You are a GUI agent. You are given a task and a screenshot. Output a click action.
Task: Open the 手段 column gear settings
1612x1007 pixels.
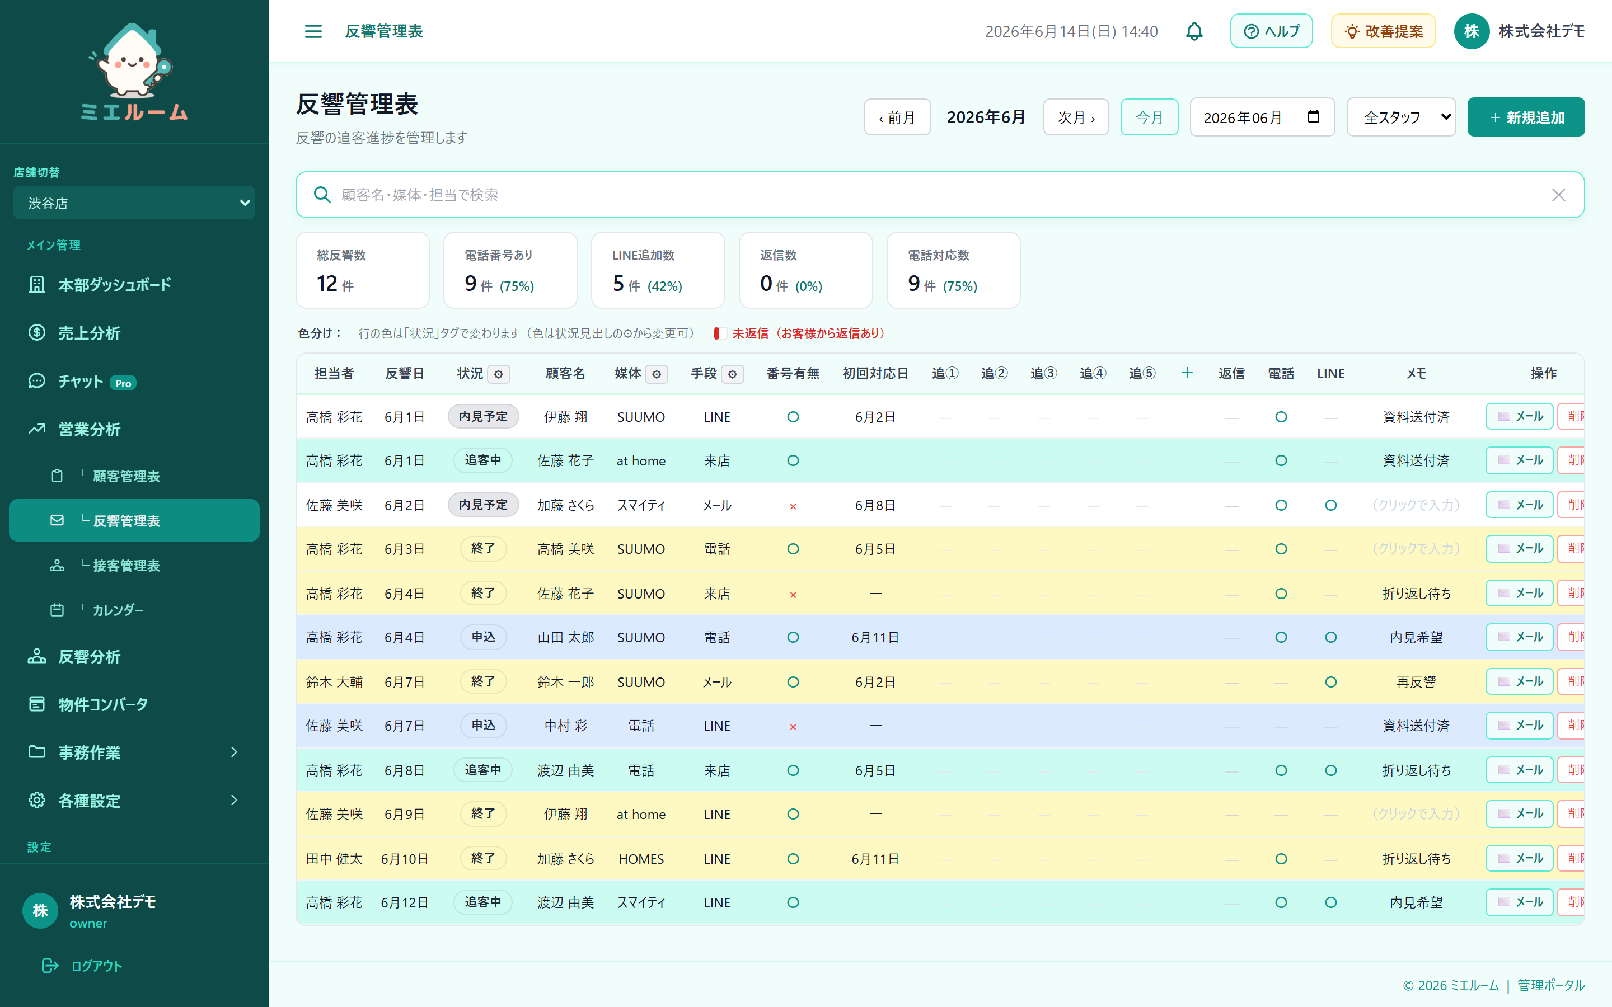pyautogui.click(x=733, y=374)
